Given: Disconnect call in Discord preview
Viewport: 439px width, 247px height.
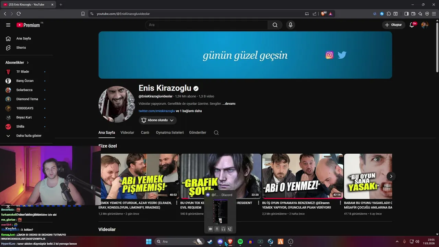Looking at the screenshot, I should [x=230, y=229].
